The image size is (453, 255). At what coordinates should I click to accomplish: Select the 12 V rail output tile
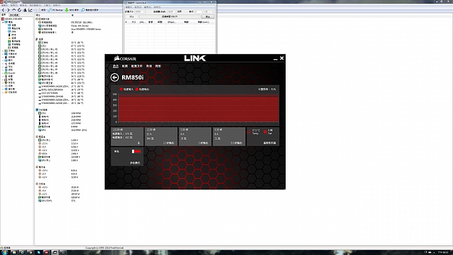tap(161, 136)
